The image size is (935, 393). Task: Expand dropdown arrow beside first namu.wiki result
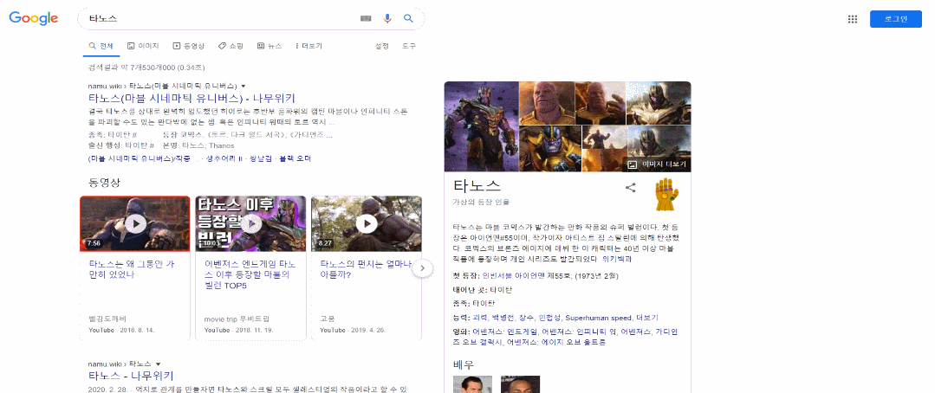[243, 86]
